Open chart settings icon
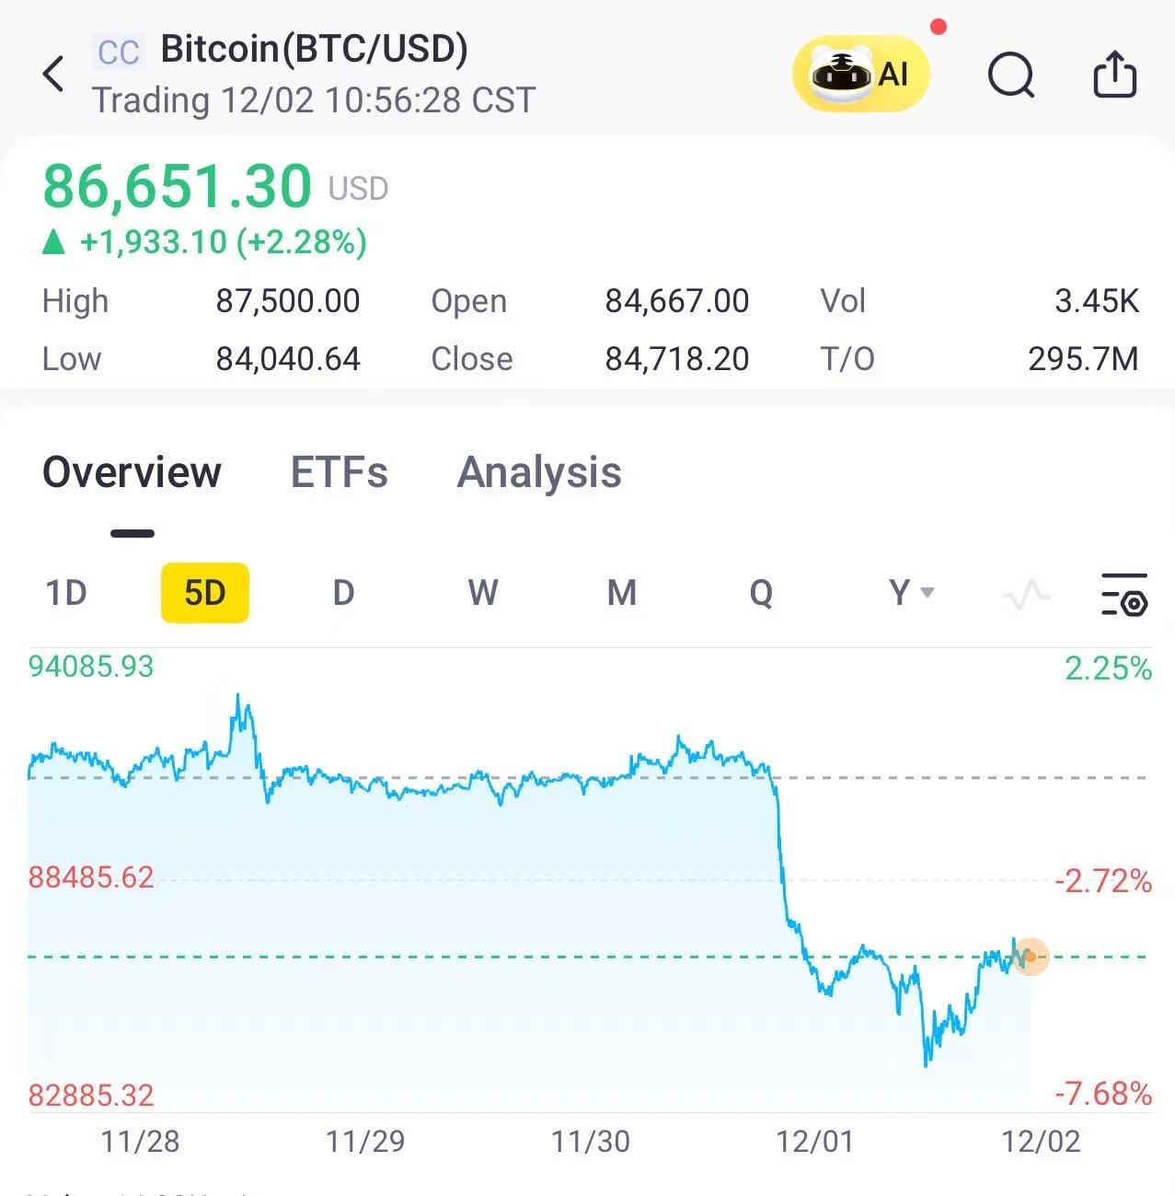This screenshot has width=1175, height=1196. point(1123,594)
